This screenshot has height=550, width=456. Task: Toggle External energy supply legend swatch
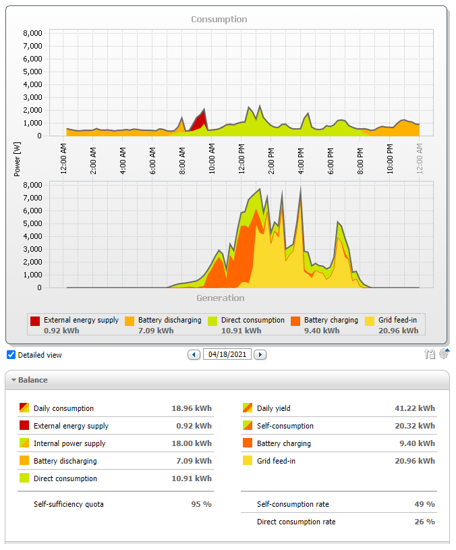pyautogui.click(x=35, y=321)
